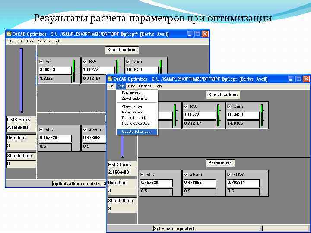Open File menu in front Optimizer window
Screen dimensions: 311x233
click(x=111, y=86)
